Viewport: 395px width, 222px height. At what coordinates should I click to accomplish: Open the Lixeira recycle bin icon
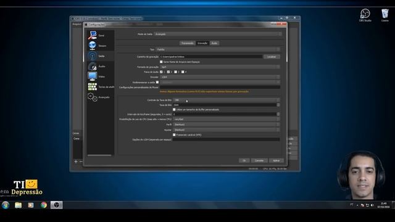point(385,15)
